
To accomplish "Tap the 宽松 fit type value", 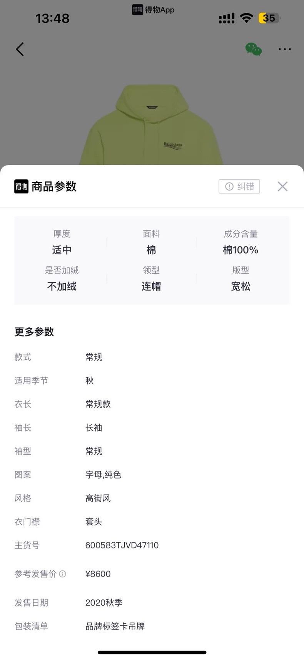I will coord(241,286).
